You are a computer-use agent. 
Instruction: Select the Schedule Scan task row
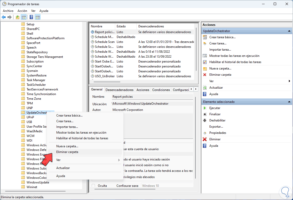pyautogui.click(x=142, y=42)
